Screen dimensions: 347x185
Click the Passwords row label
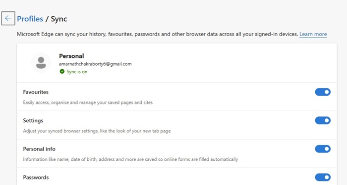(36, 178)
